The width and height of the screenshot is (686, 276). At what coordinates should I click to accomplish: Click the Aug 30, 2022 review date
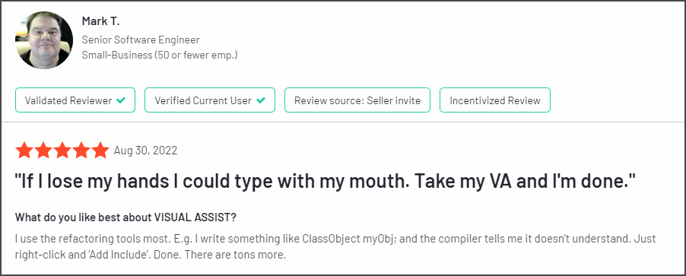click(146, 151)
